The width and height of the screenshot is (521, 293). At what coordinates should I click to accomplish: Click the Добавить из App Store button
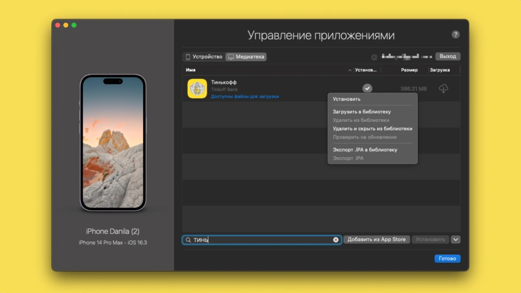click(x=376, y=239)
